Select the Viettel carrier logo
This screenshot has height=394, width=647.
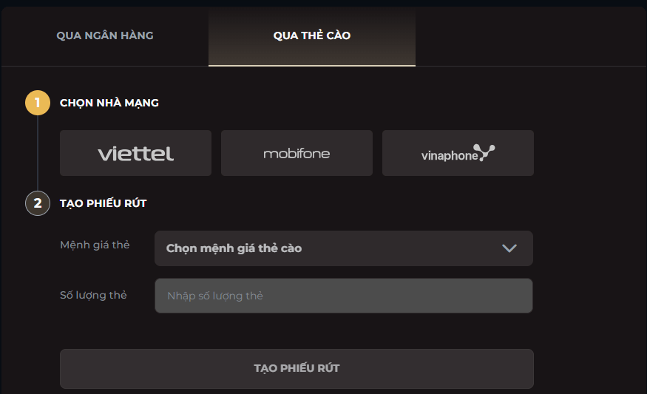tap(135, 153)
